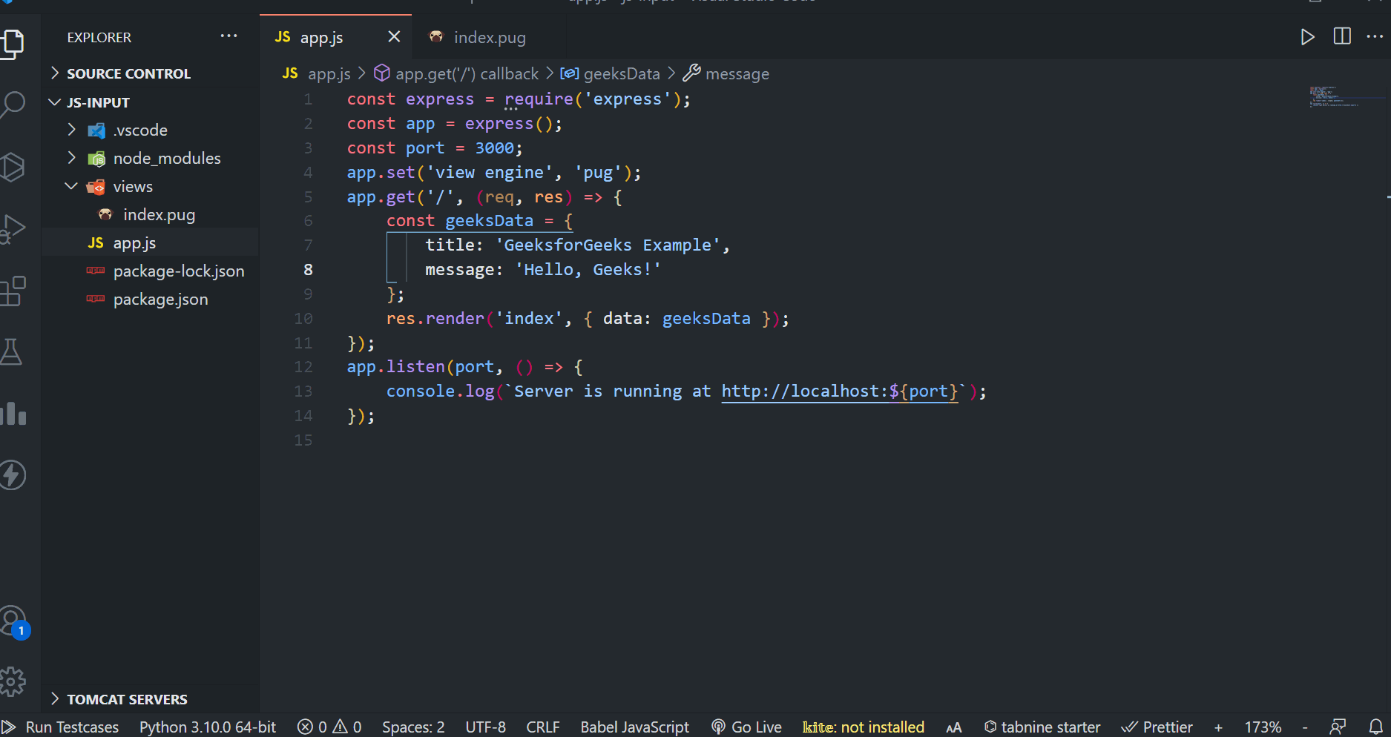Split the editor using the split icon
Screen dimensions: 1391x737
(x=1342, y=36)
